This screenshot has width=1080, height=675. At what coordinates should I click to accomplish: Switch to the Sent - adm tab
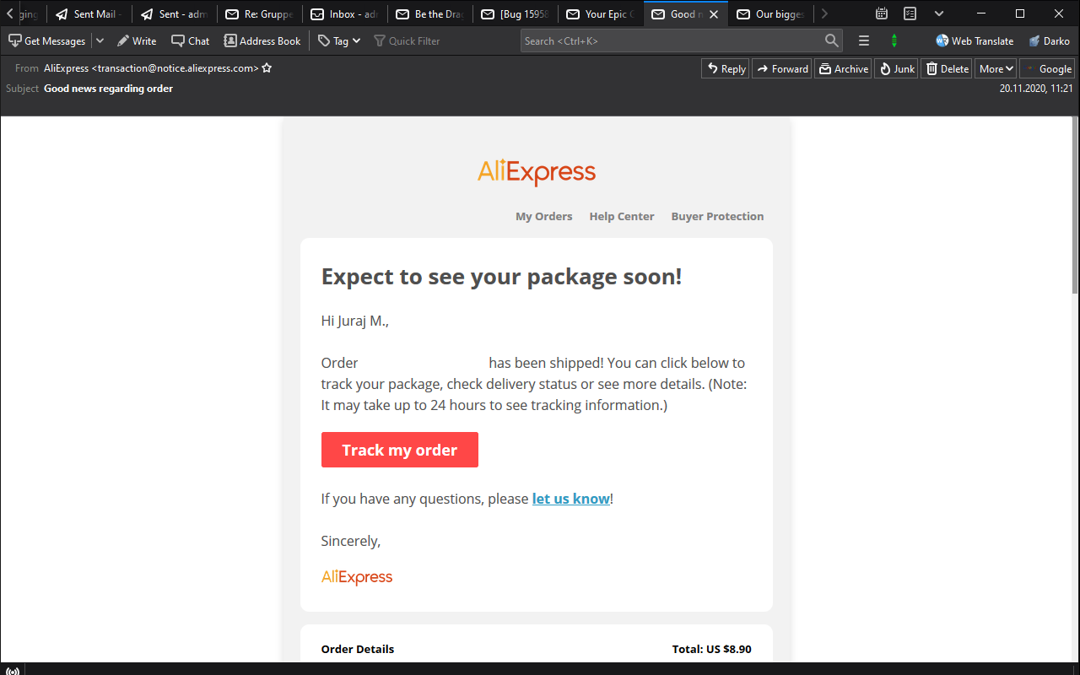175,14
